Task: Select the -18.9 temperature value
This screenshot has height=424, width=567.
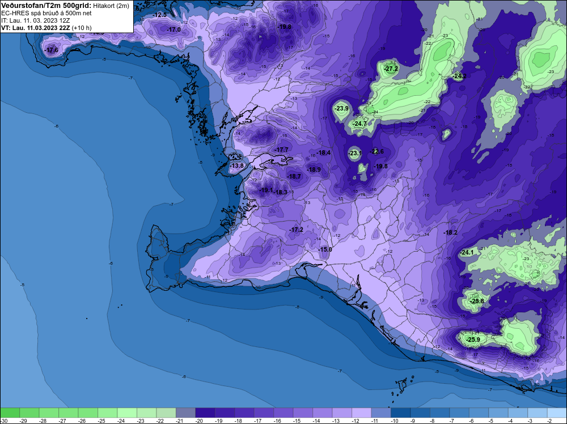Action: (314, 169)
